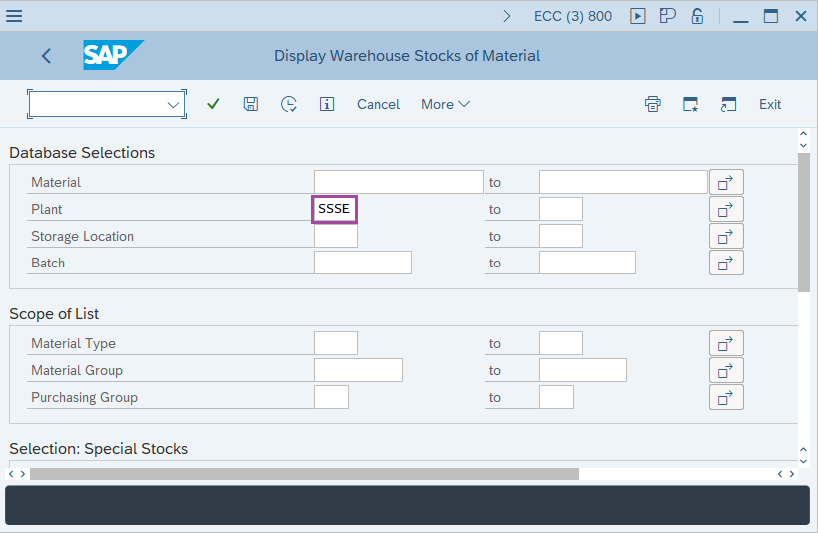Click the Material from input field
The image size is (818, 533).
[x=398, y=183]
